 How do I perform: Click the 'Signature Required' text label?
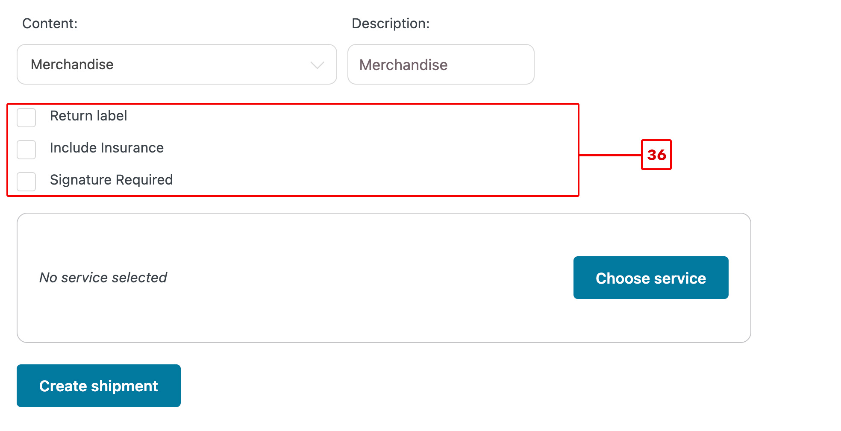pos(112,180)
